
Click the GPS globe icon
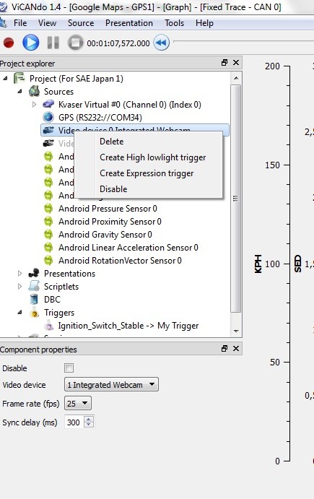pos(48,118)
